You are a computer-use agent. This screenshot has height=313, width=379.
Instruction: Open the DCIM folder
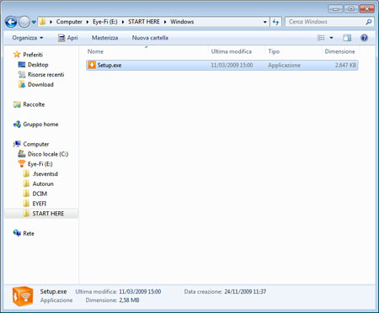tap(40, 194)
